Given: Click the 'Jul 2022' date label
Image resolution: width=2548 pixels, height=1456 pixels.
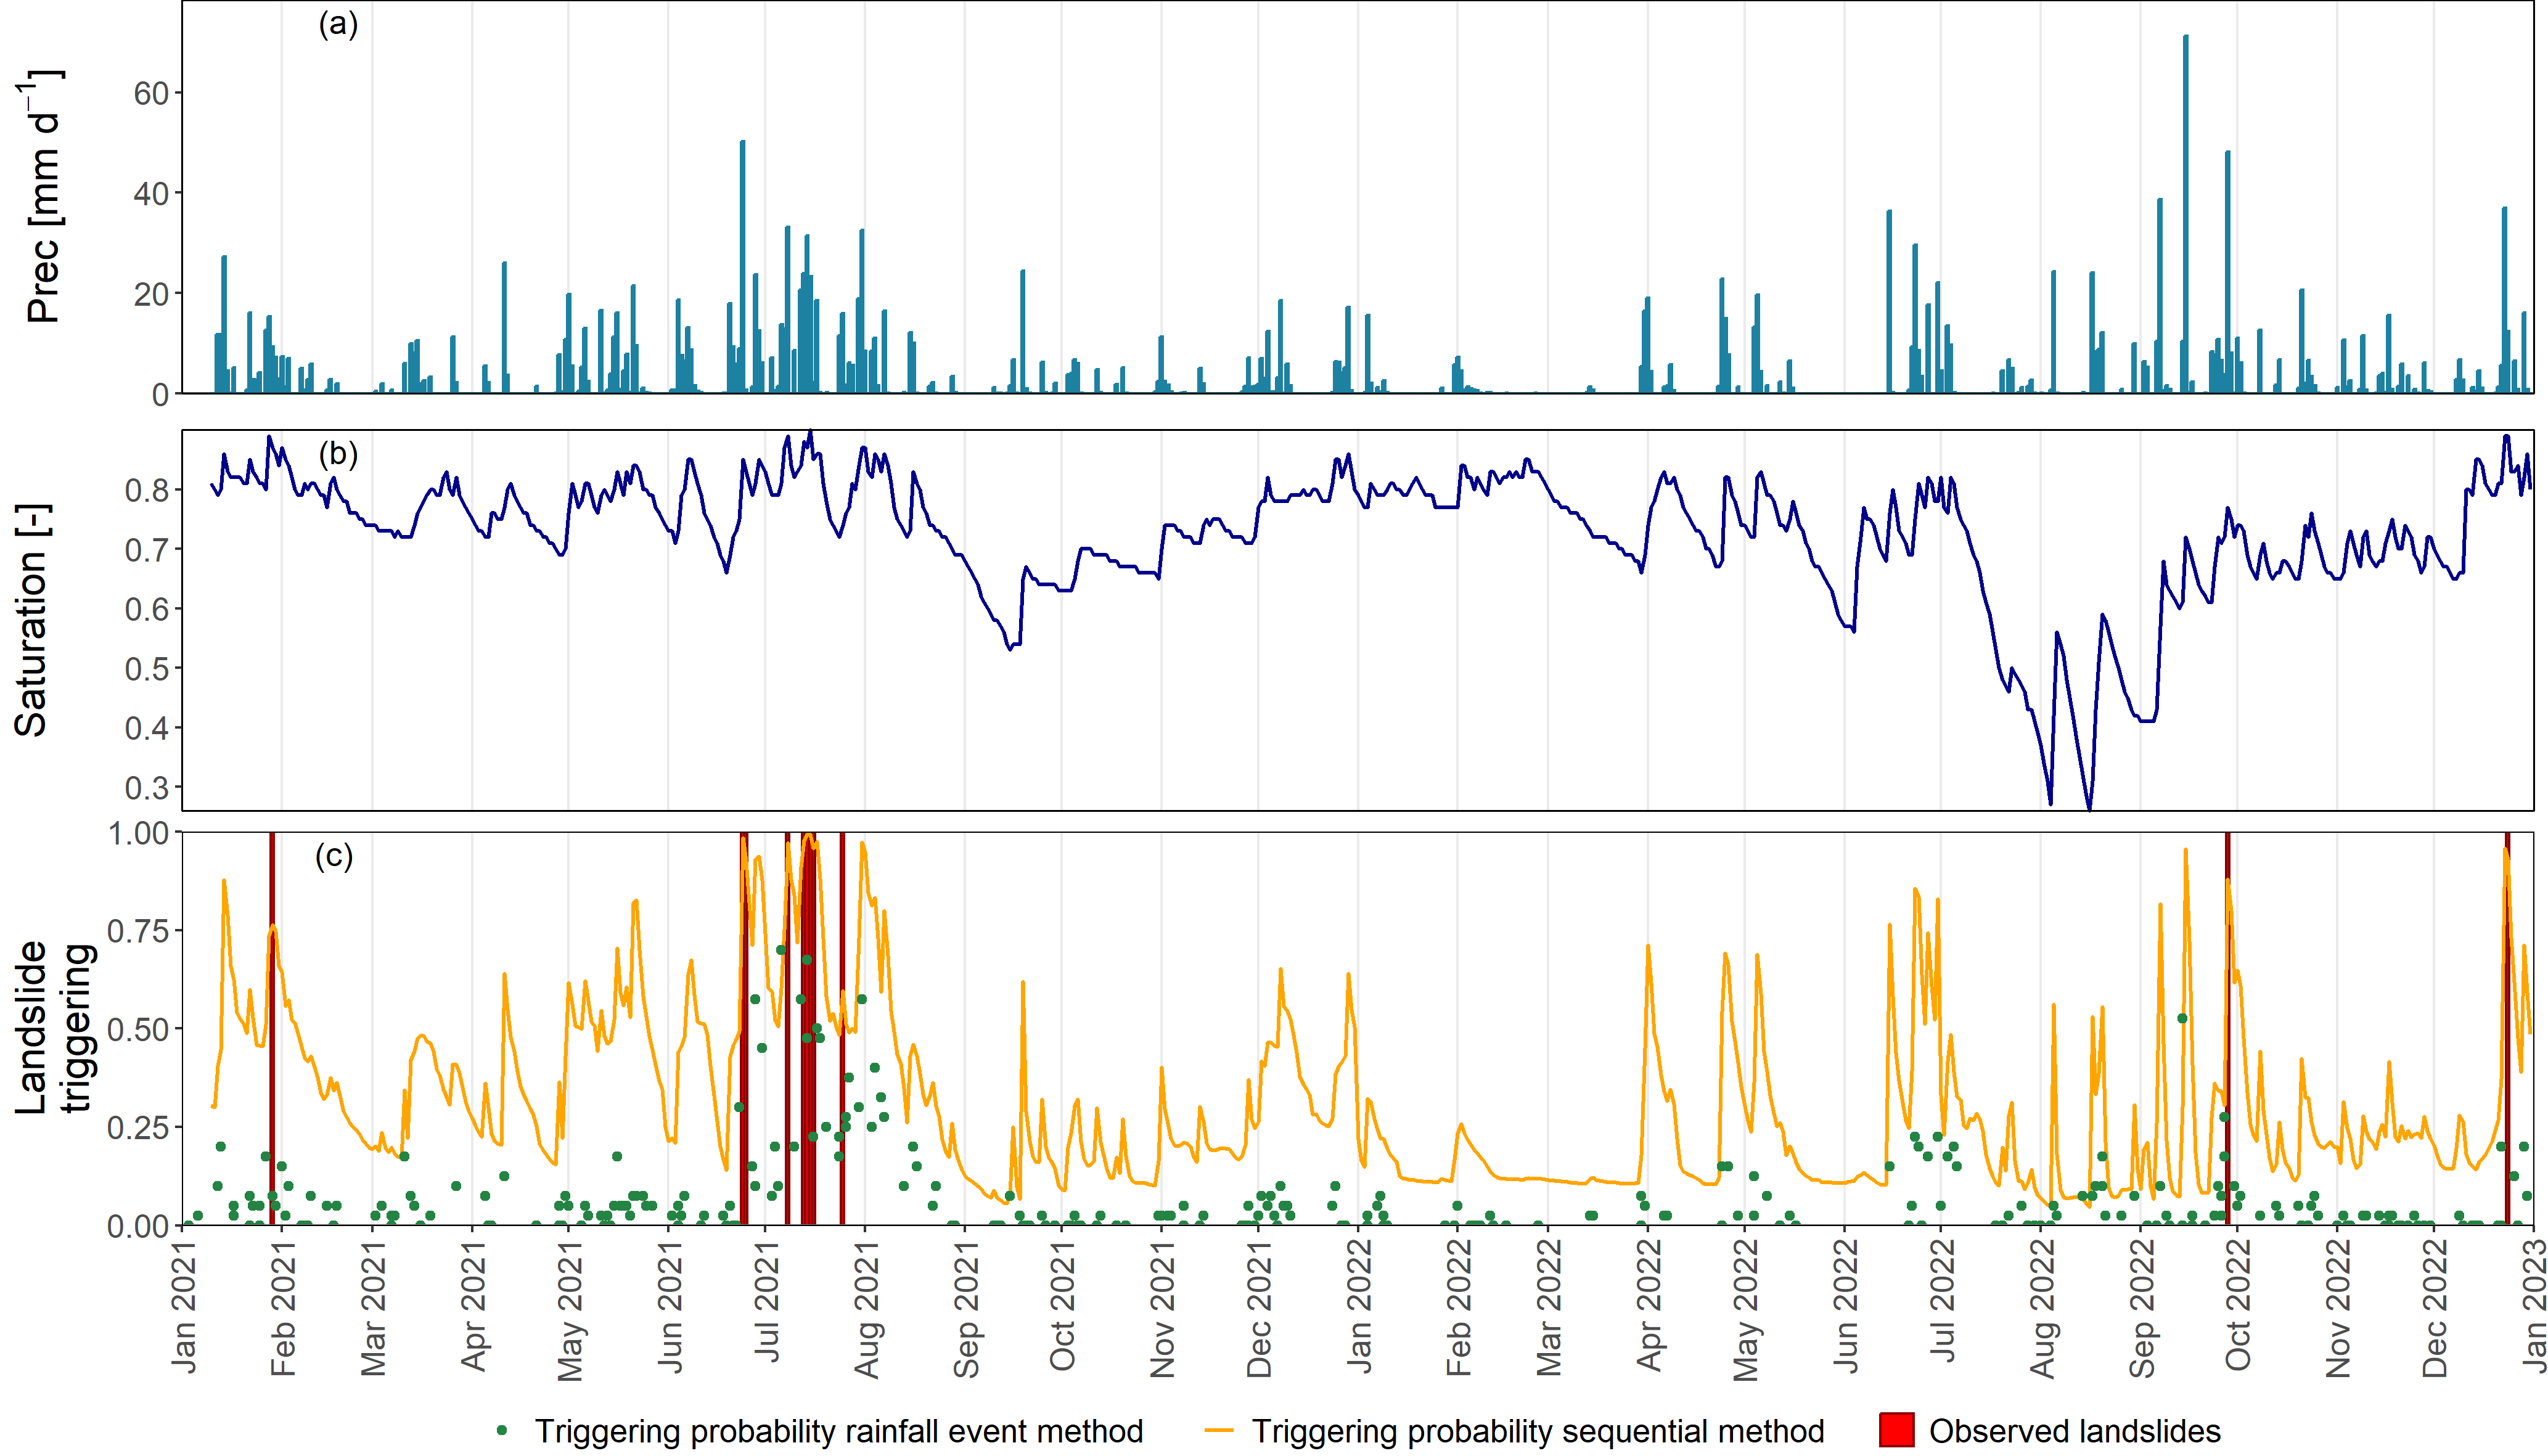Looking at the screenshot, I should click(x=1942, y=1301).
